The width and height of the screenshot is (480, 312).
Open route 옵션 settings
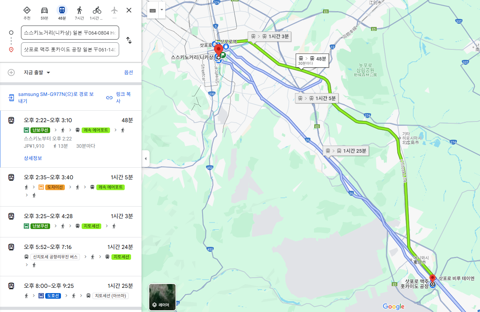[x=129, y=72]
